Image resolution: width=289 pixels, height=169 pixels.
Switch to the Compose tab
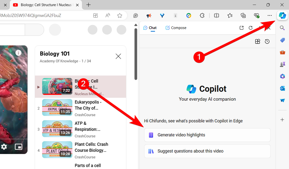[x=176, y=28]
